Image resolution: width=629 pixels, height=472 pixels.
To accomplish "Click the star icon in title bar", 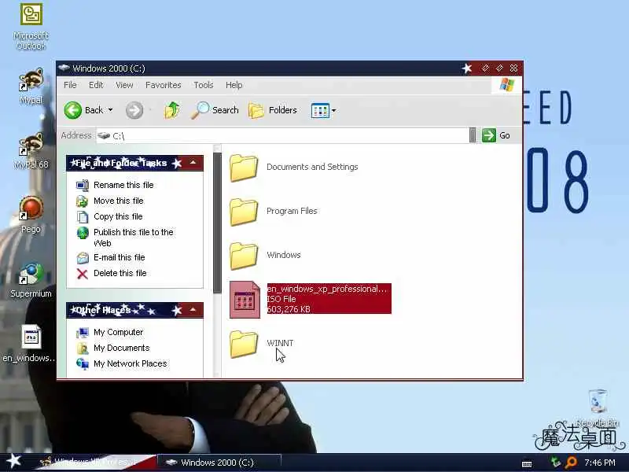I will coord(467,68).
